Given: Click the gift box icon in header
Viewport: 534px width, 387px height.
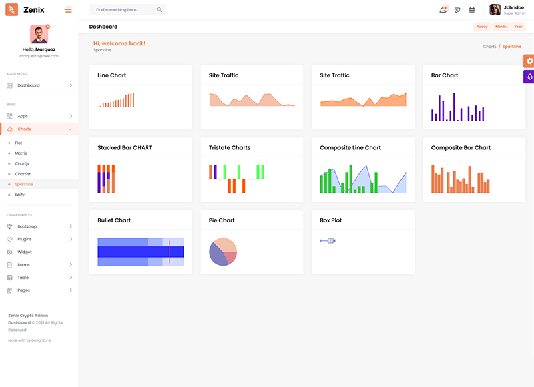Looking at the screenshot, I should point(472,10).
